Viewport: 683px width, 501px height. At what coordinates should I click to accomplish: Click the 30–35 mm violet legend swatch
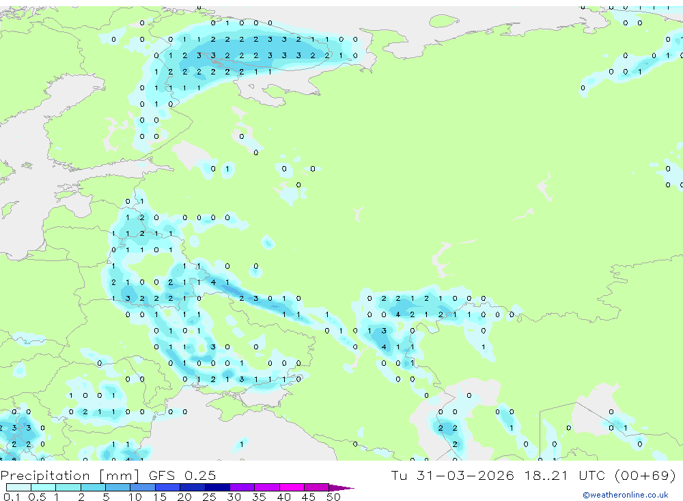242,487
